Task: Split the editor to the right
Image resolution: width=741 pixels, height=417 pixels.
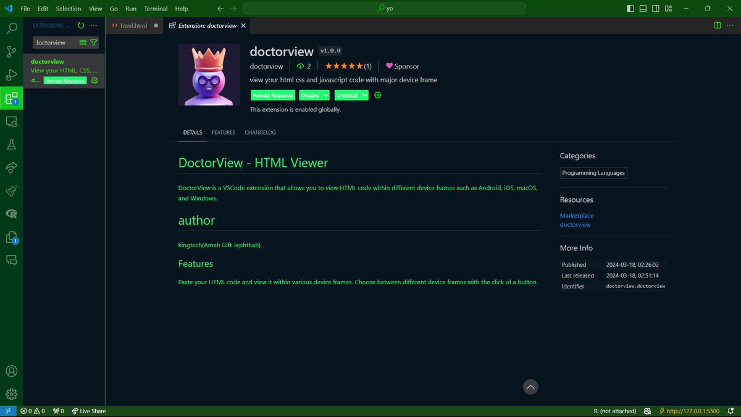Action: (718, 25)
